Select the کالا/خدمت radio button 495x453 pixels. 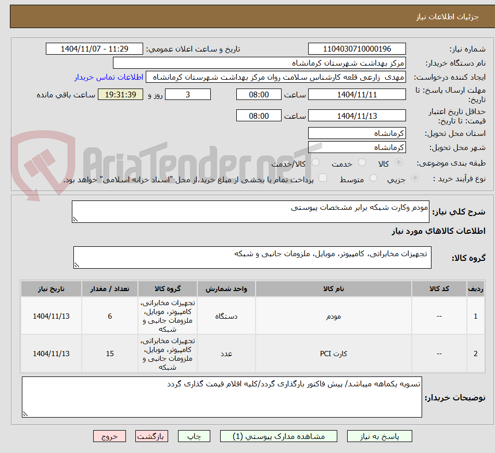click(x=315, y=162)
